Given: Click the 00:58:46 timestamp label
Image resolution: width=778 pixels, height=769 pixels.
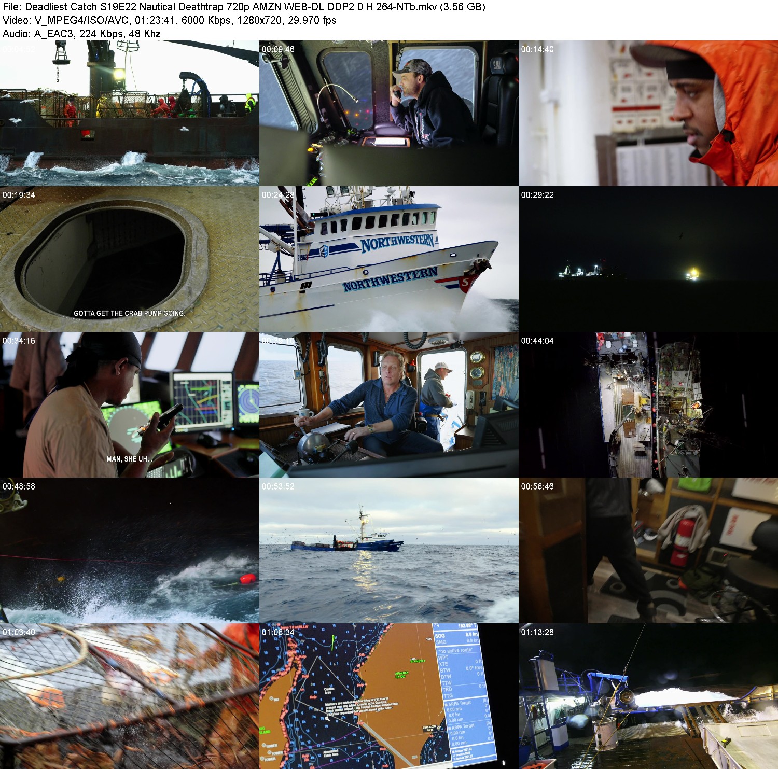Looking at the screenshot, I should click(x=537, y=486).
